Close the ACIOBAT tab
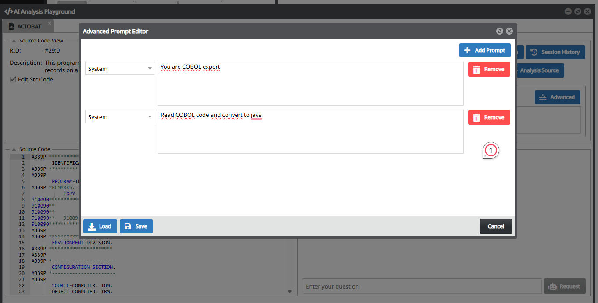This screenshot has width=598, height=303. pos(50,23)
